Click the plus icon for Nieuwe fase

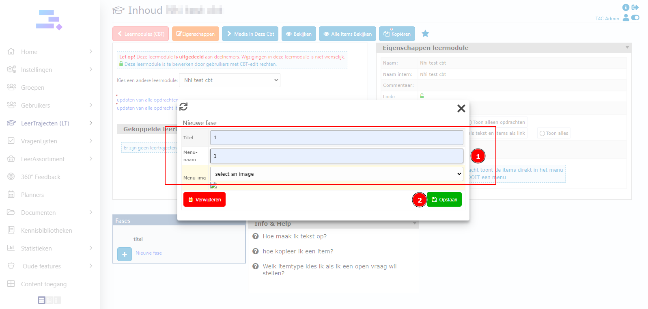[125, 254]
